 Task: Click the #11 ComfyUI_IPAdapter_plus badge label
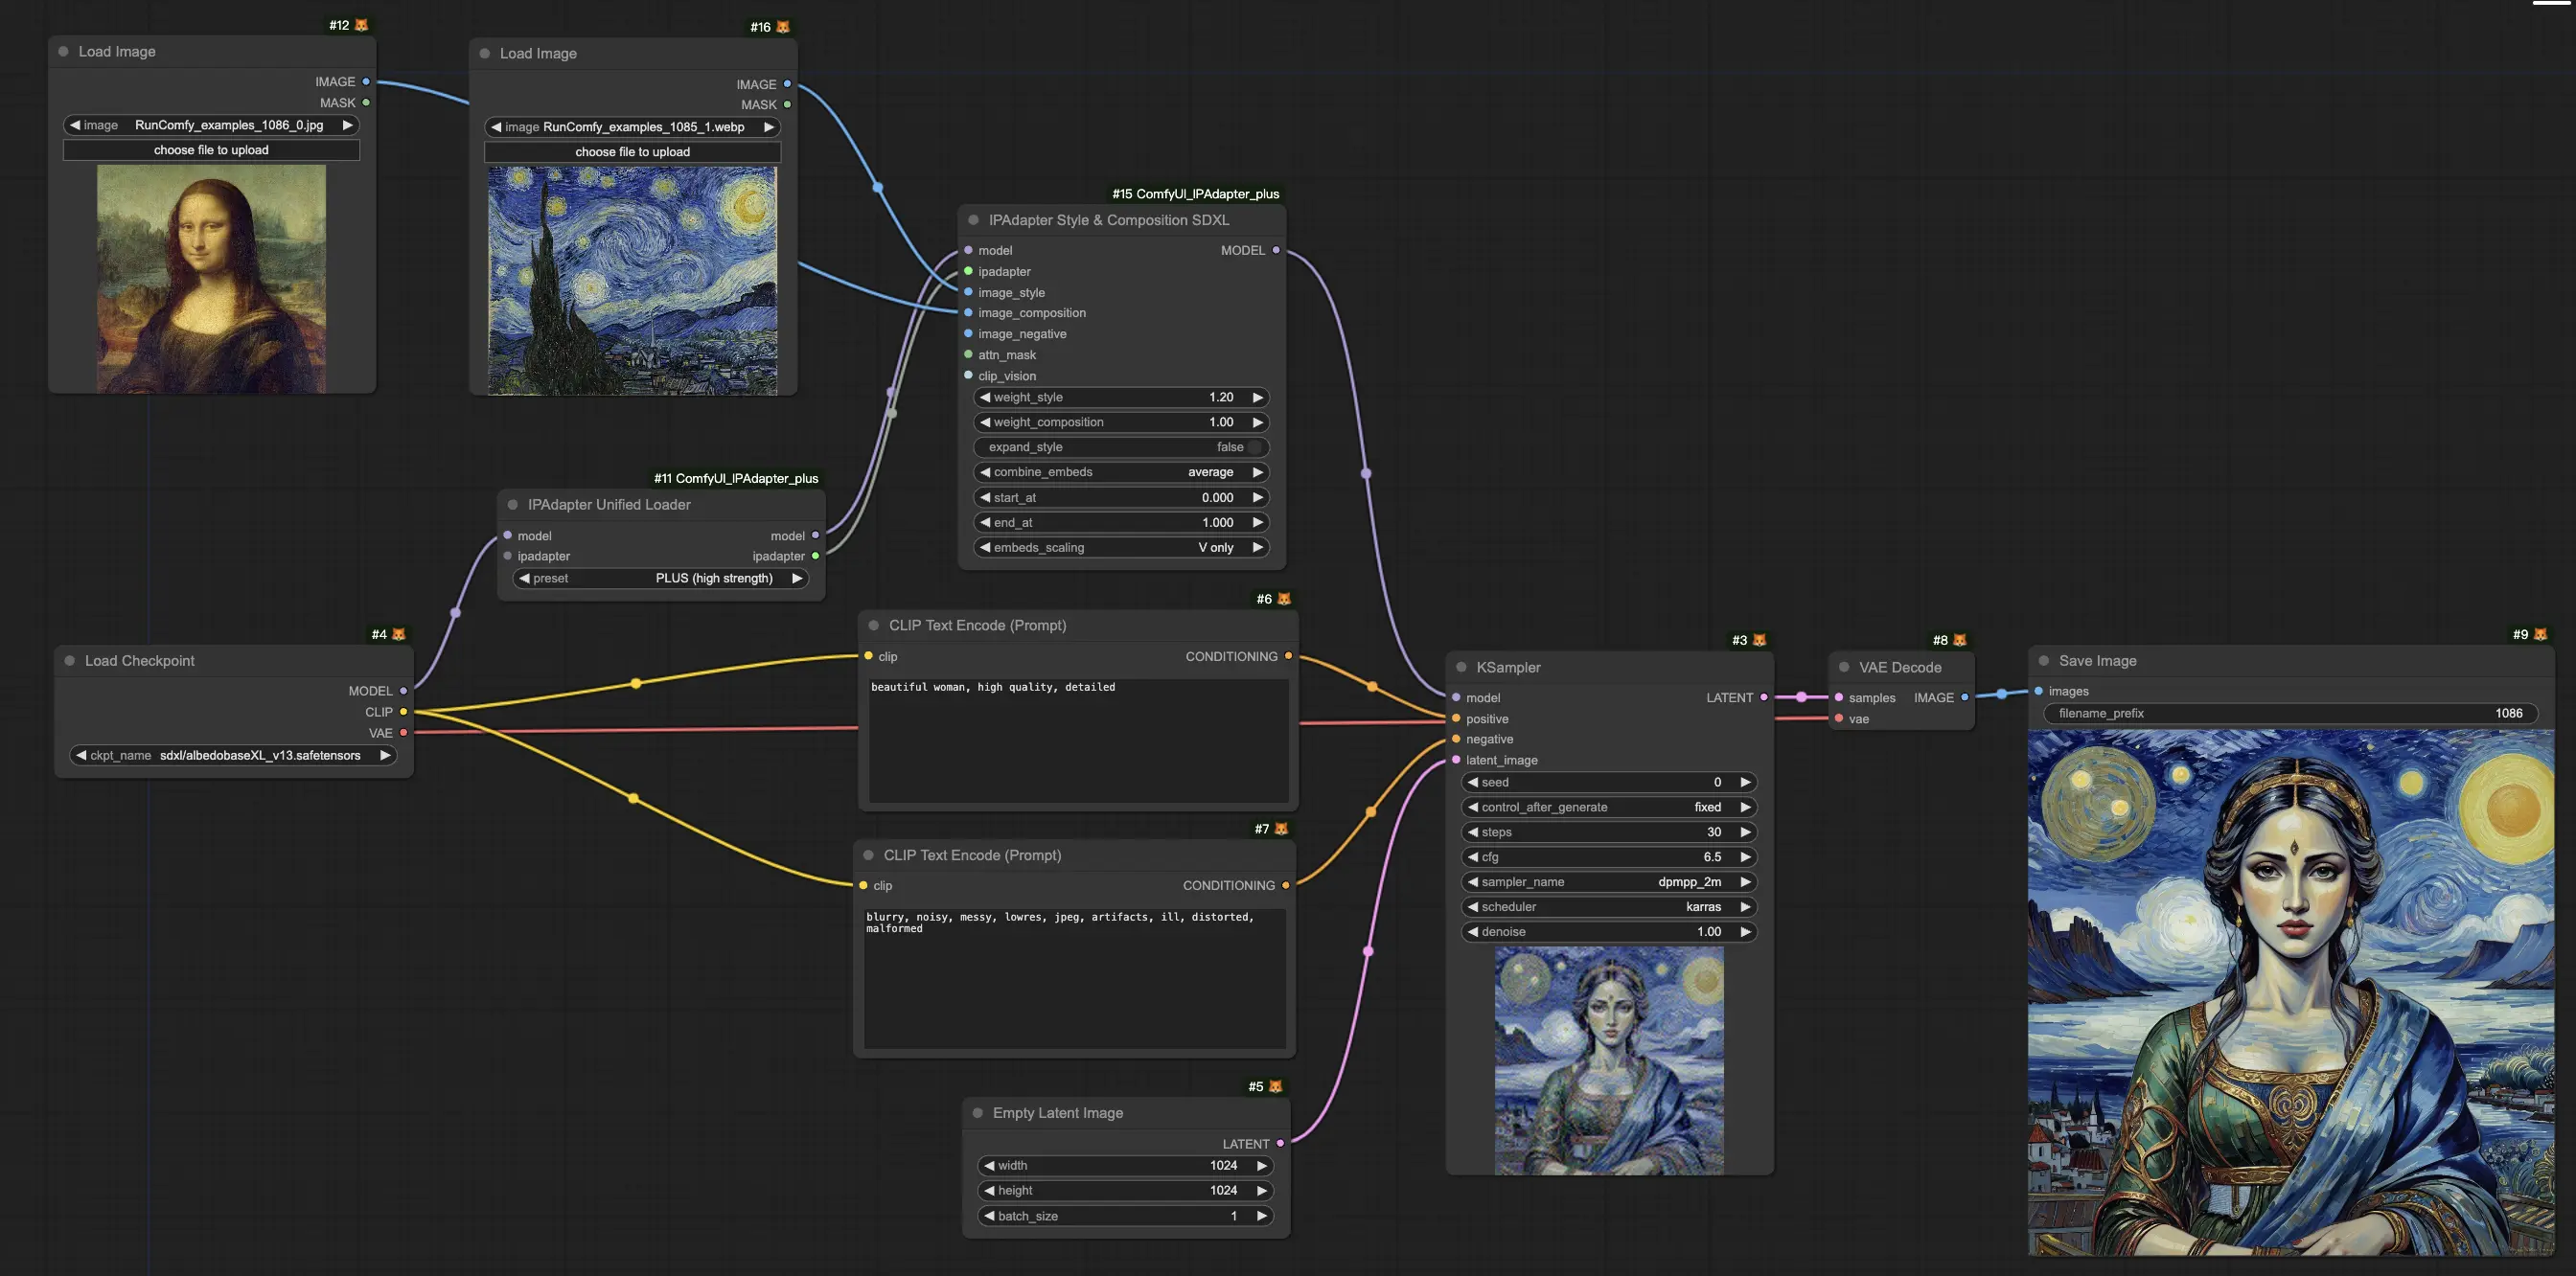pos(736,479)
